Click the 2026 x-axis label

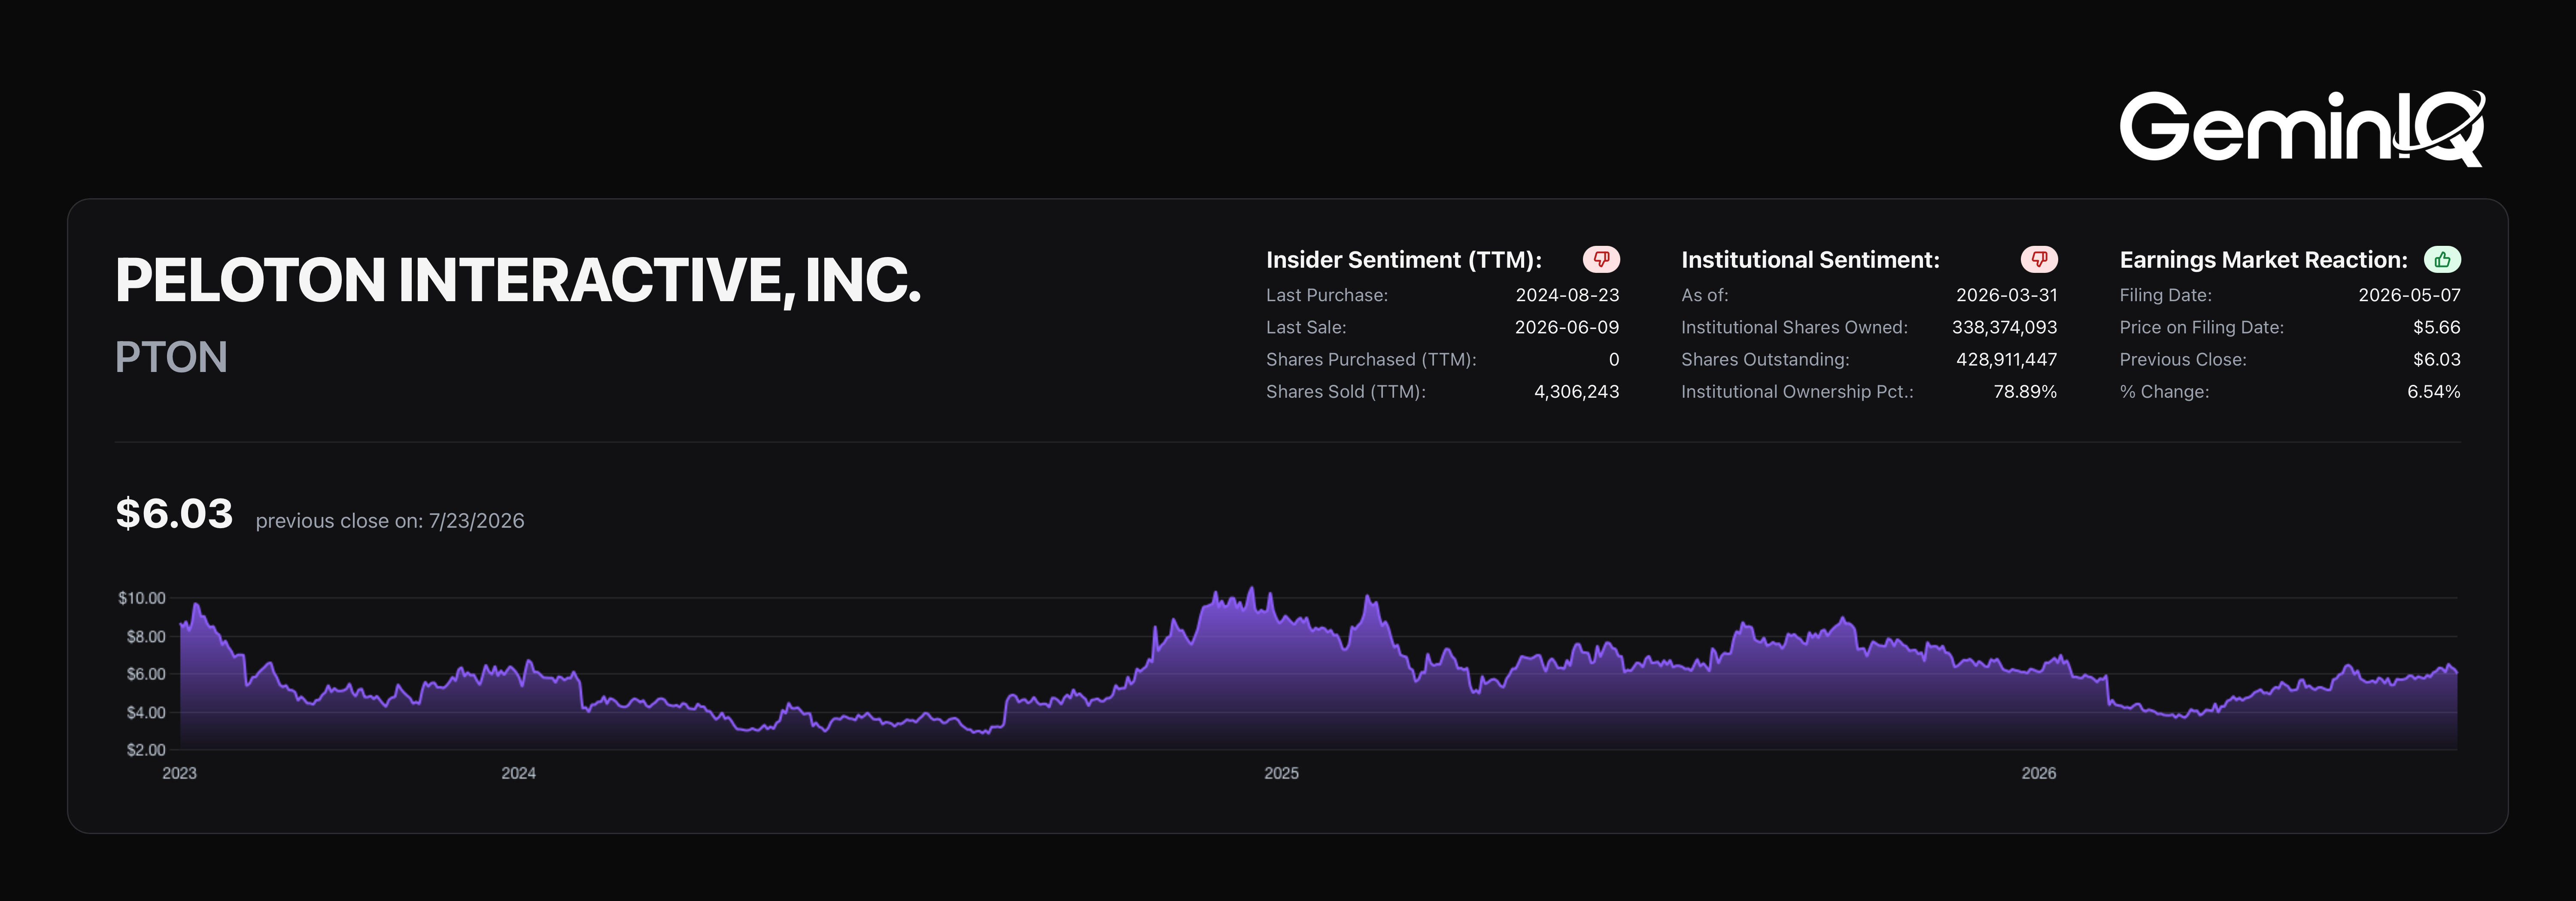coord(2038,773)
